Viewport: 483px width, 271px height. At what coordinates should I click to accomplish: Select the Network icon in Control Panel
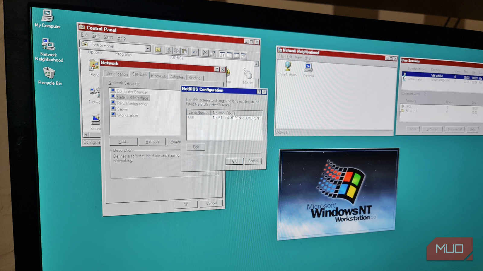click(94, 96)
